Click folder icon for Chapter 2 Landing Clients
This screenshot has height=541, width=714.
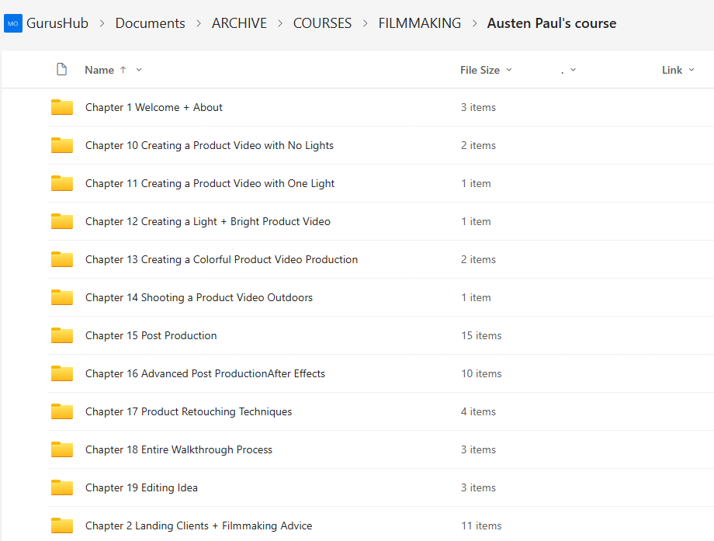coord(62,525)
